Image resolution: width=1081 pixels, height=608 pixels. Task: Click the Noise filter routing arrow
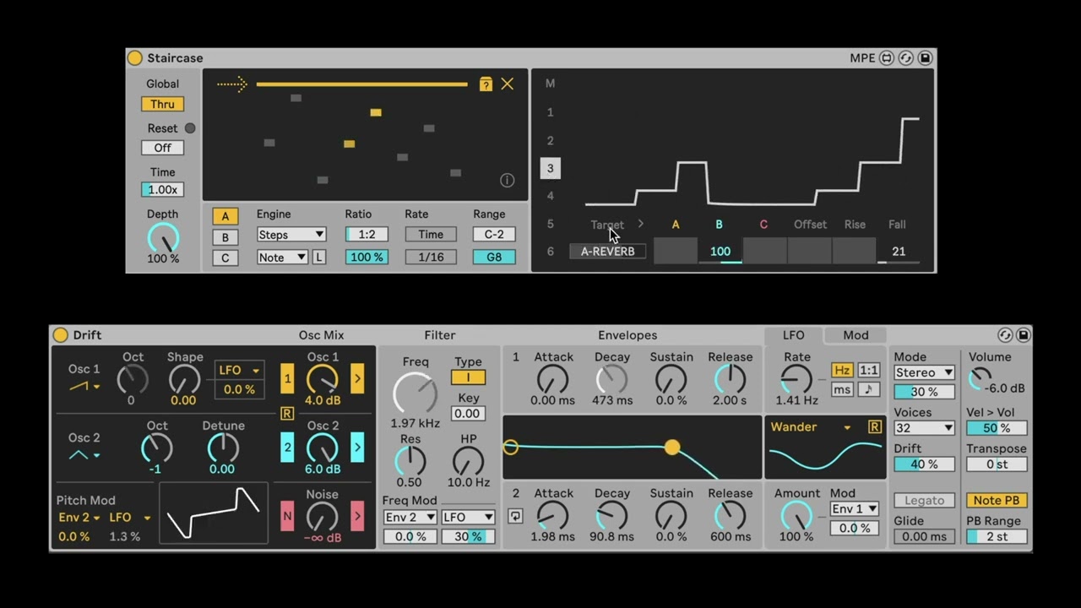tap(357, 515)
